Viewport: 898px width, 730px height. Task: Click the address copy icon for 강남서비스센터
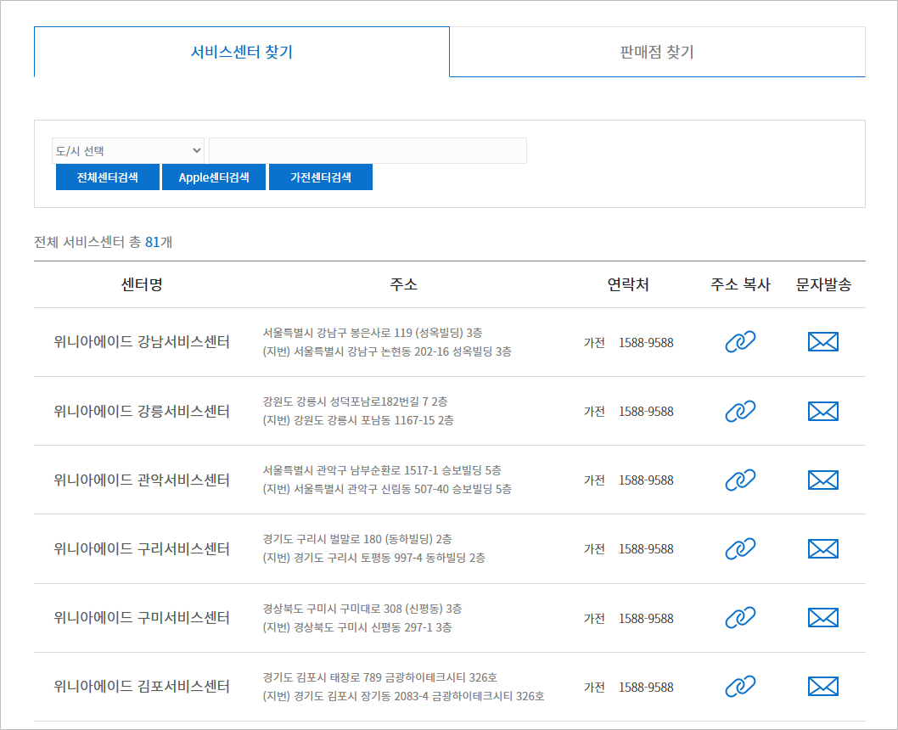pyautogui.click(x=741, y=342)
